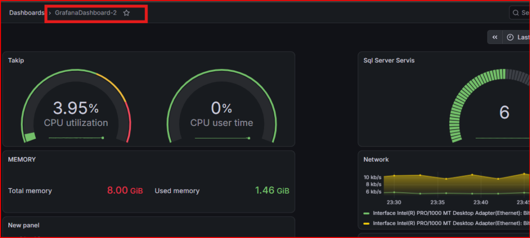Viewport: 530px width, 238px height.
Task: Open the Sql Server Servis panel menu
Action: coord(389,61)
